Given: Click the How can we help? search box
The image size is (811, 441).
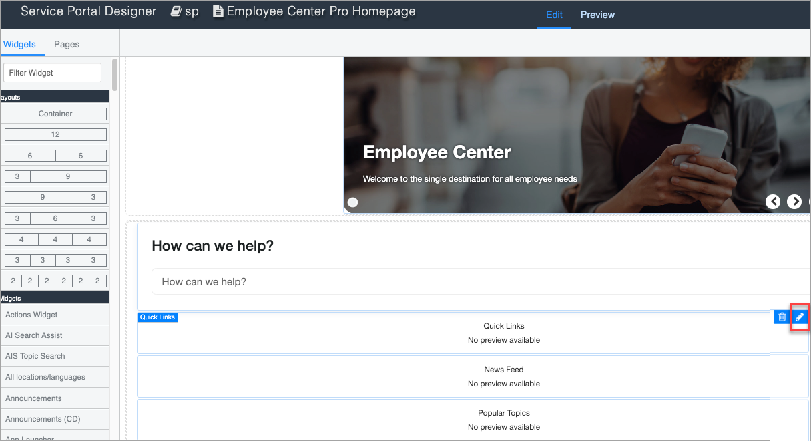Looking at the screenshot, I should click(481, 282).
